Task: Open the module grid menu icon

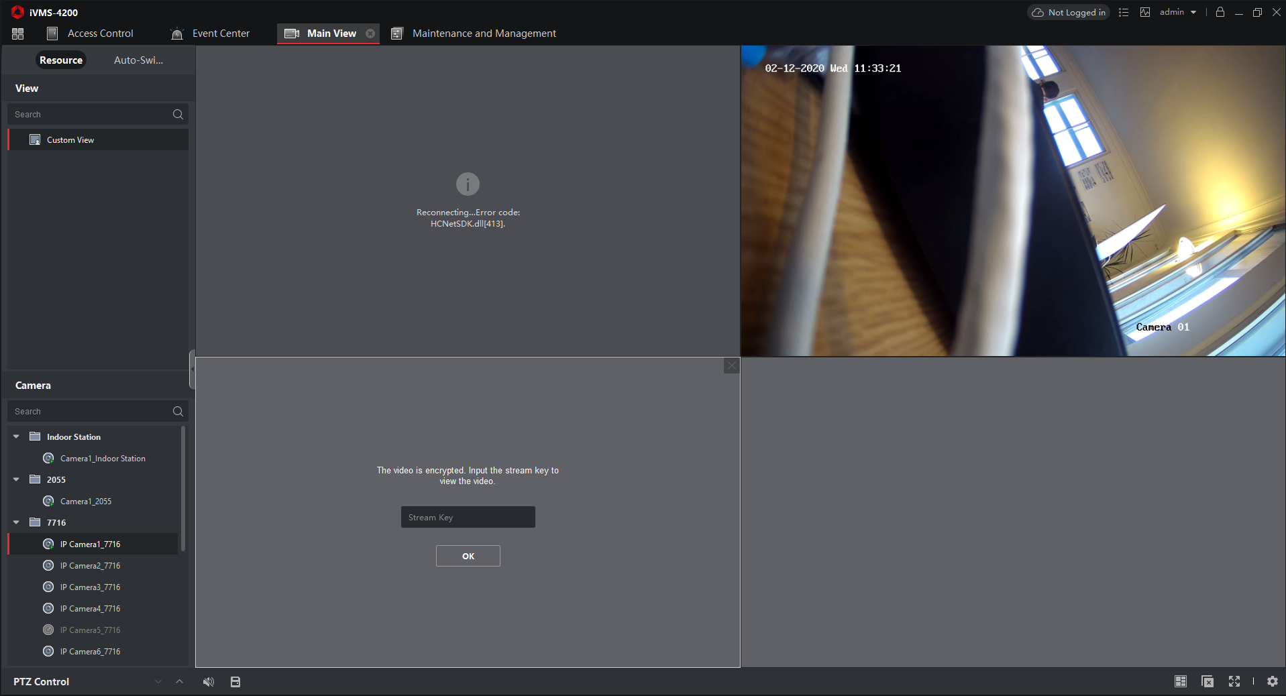Action: point(18,34)
